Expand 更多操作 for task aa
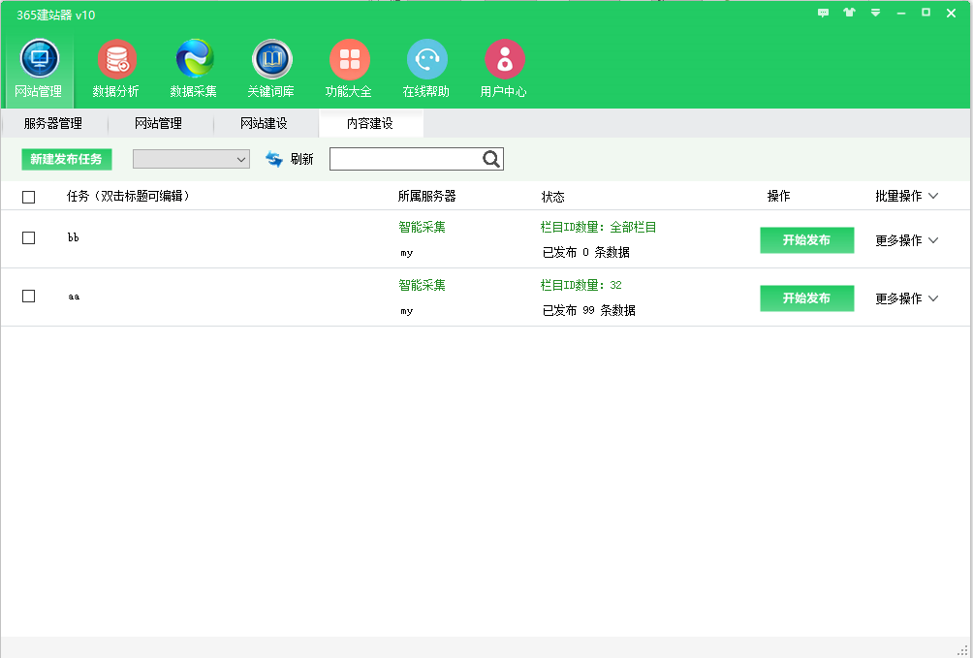973x658 pixels. [x=906, y=298]
